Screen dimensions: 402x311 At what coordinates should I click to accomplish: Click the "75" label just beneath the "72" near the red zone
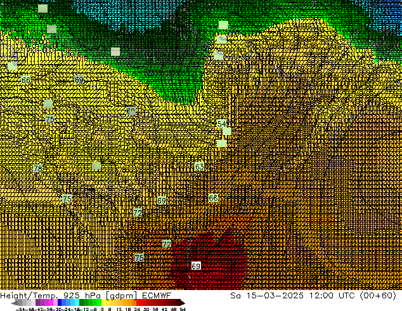[139, 258]
